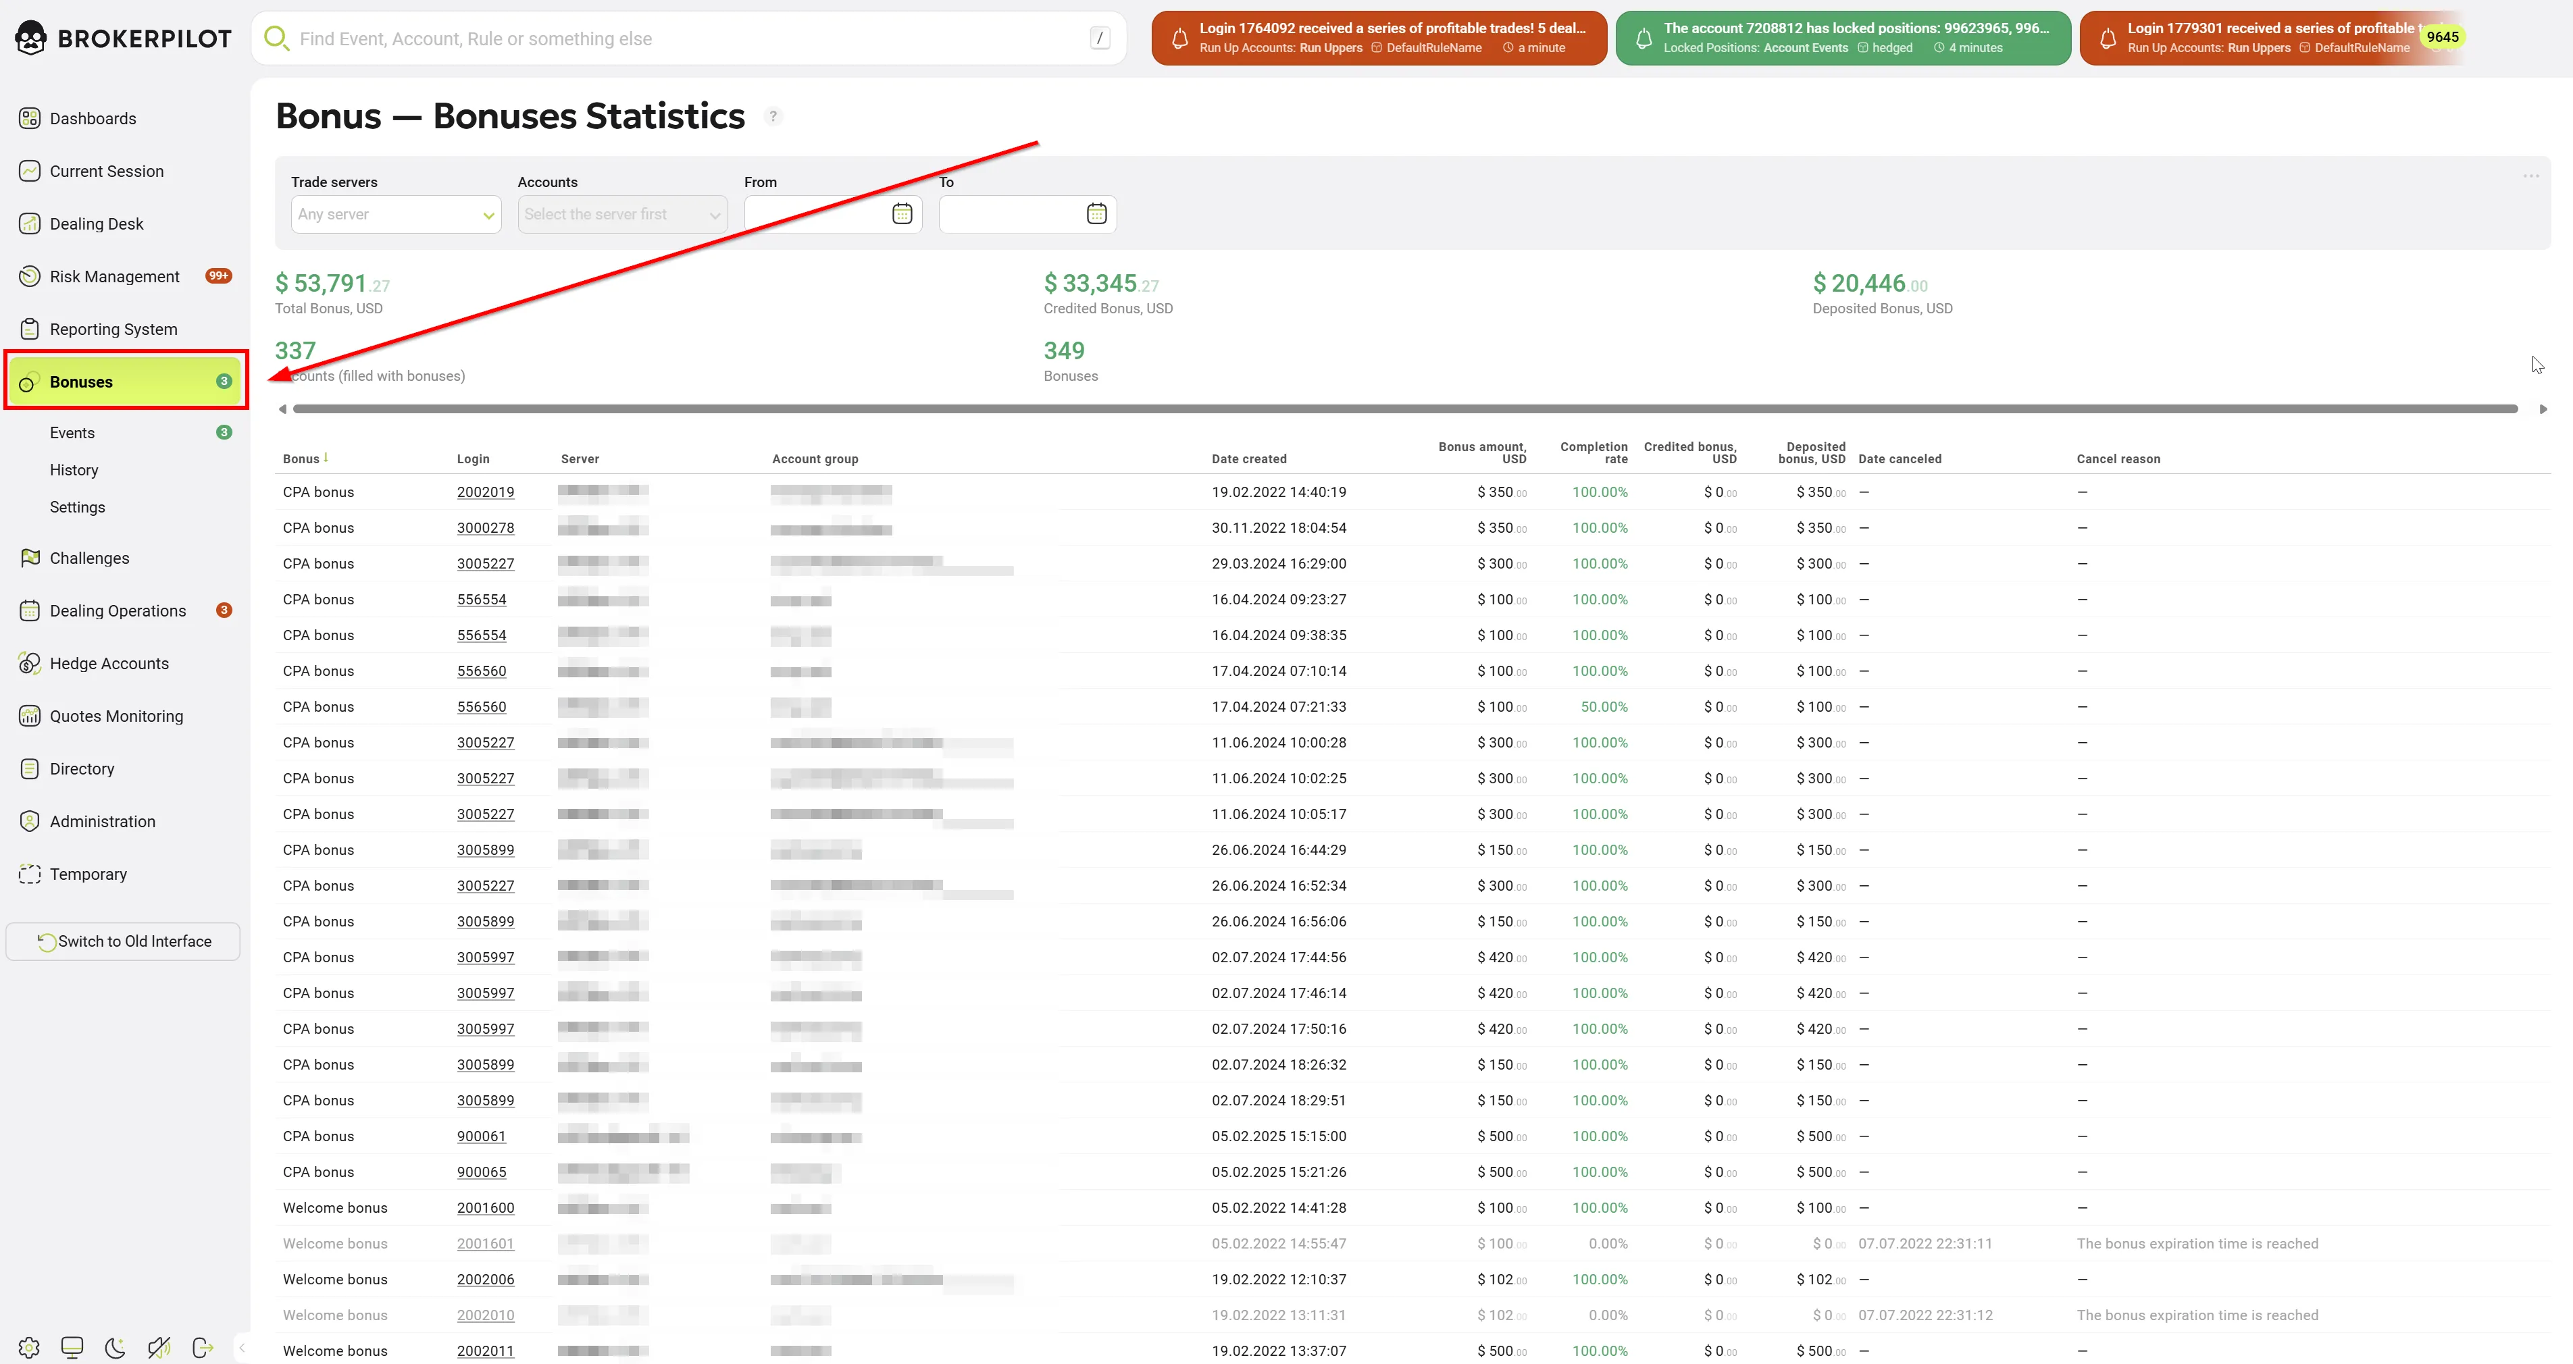The width and height of the screenshot is (2573, 1364).
Task: Click the $ 53,791 Total Bonus figure
Action: (332, 284)
